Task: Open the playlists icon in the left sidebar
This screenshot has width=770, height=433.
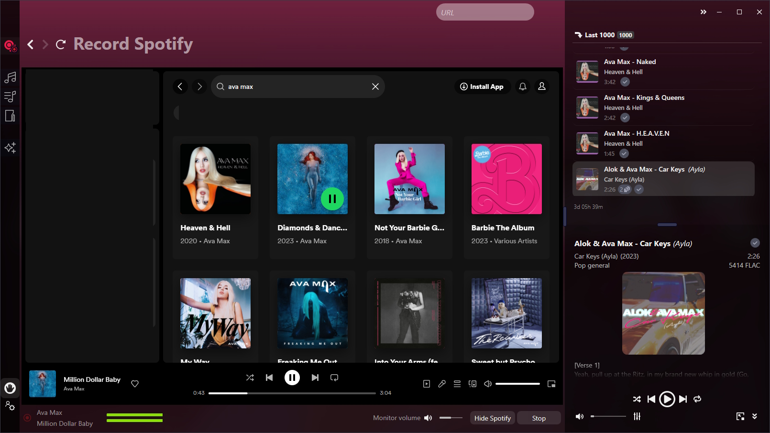Action: (10, 97)
